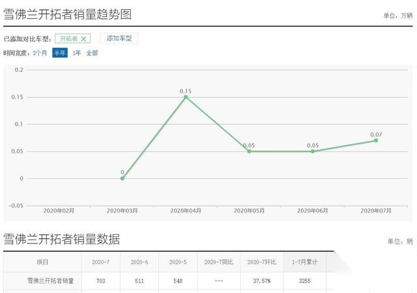Click the 雪佛兰开拓者销量数据 heading
This screenshot has height=293, width=417.
(x=62, y=239)
